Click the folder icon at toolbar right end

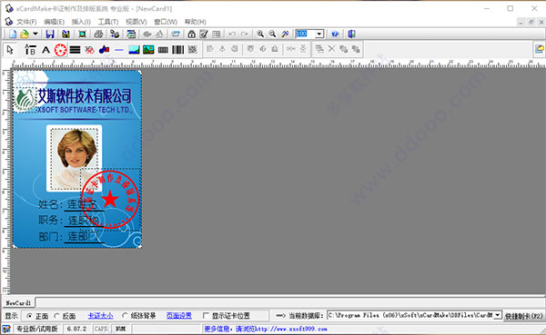[x=540, y=49]
